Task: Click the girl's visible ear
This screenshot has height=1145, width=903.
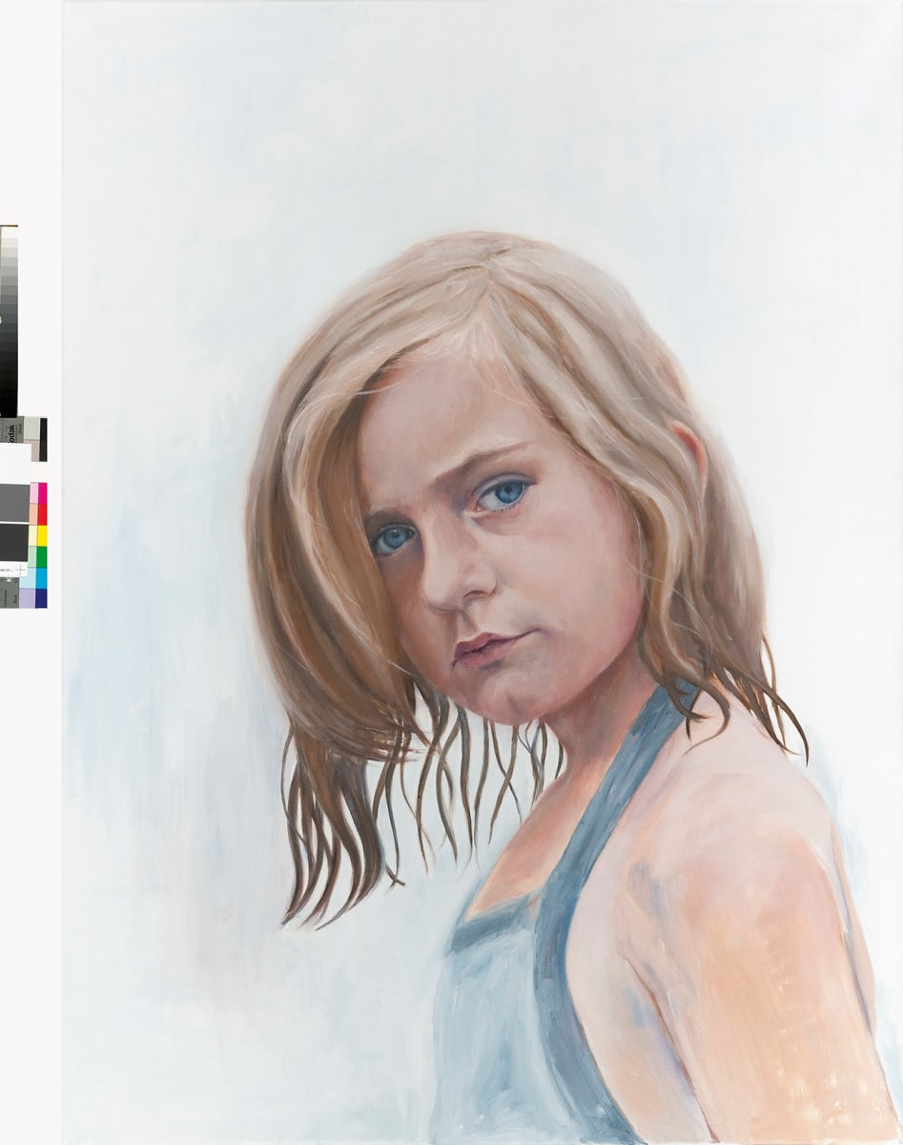Action: pyautogui.click(x=688, y=455)
